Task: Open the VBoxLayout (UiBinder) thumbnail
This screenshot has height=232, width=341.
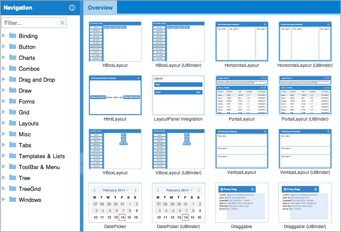Action: click(178, 149)
